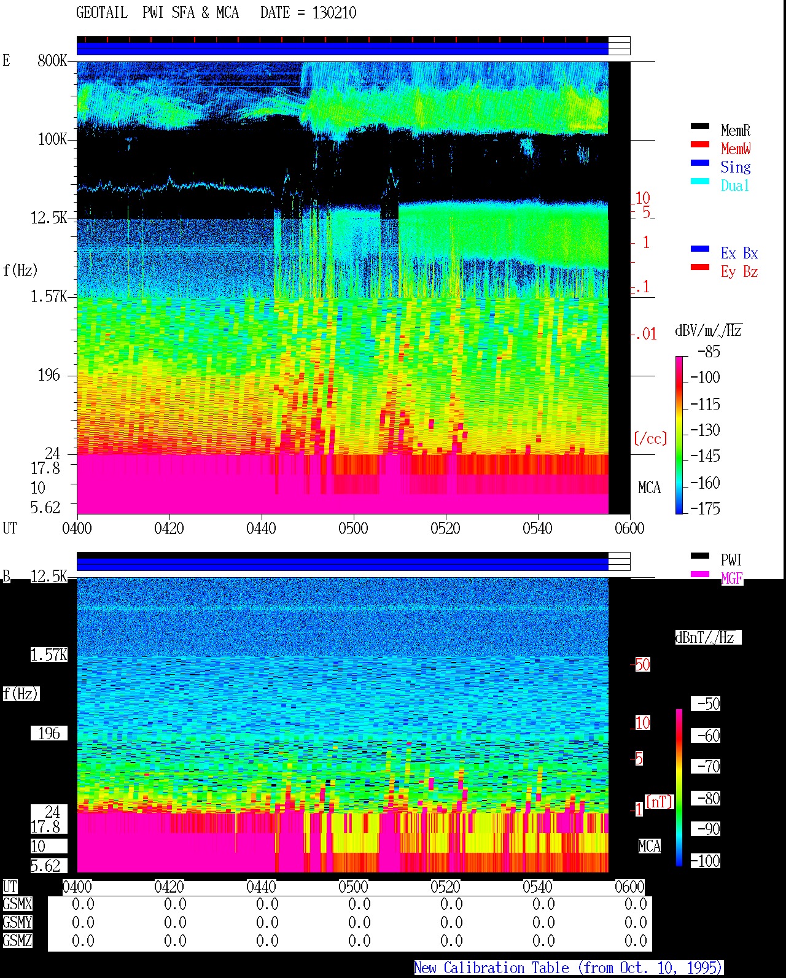Click the "-85" color scale value
This screenshot has width=786, height=978.
pyautogui.click(x=709, y=352)
